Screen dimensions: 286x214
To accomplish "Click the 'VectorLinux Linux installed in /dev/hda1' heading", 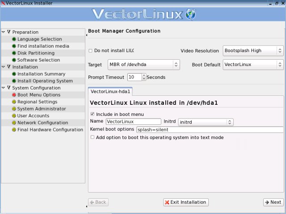I will pos(154,103).
